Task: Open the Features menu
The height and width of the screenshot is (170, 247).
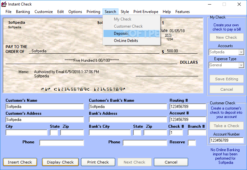Action: click(183, 12)
